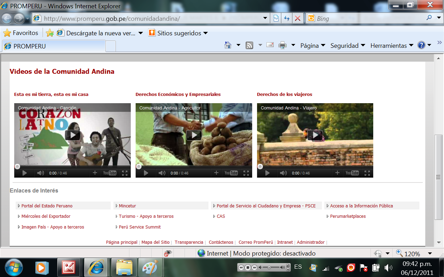Open a new blank tab

[x=111, y=46]
